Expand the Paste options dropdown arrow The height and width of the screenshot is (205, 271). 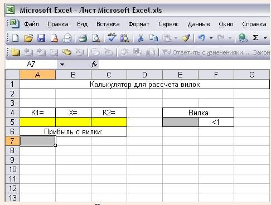tap(176, 38)
